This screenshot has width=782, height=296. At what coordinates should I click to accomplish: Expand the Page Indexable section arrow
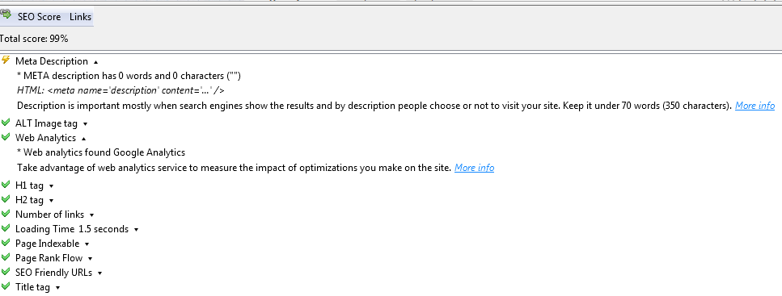[x=87, y=244]
